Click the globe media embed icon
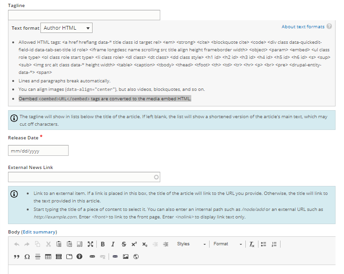Screen dimensions: 344x274 pos(136,257)
